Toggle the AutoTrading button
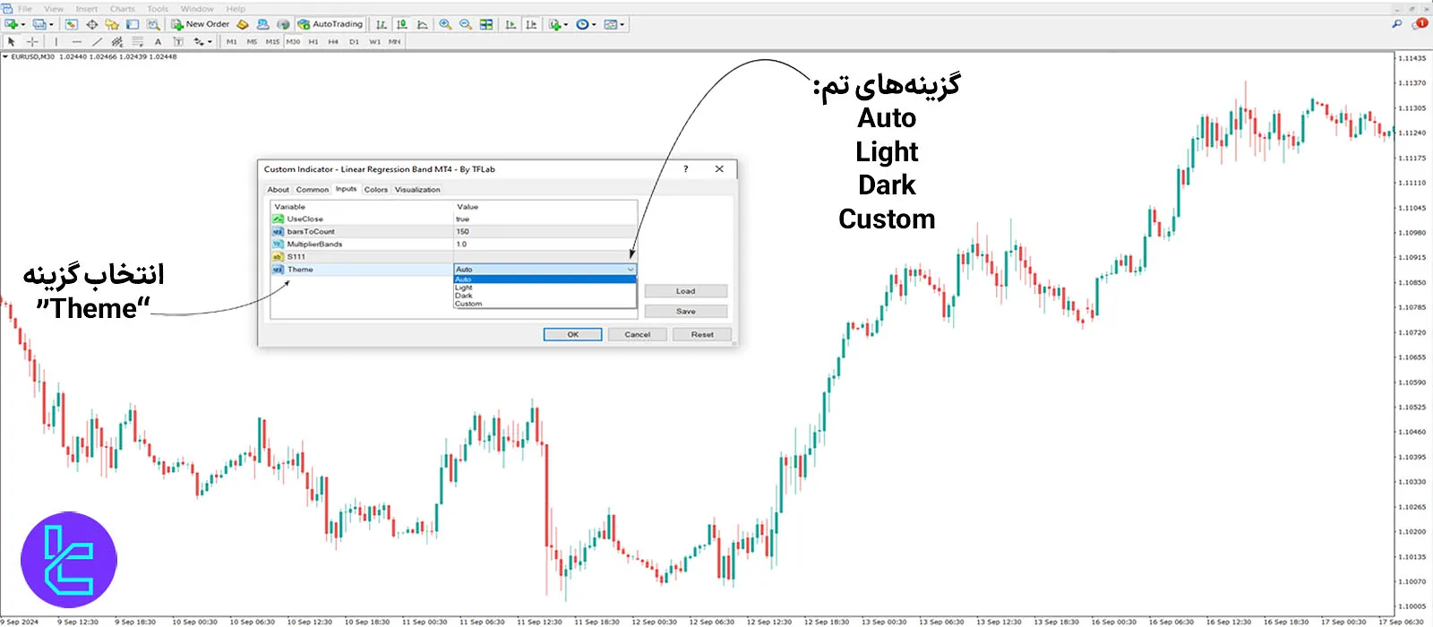Viewport: 1433px width, 627px height. 330,24
